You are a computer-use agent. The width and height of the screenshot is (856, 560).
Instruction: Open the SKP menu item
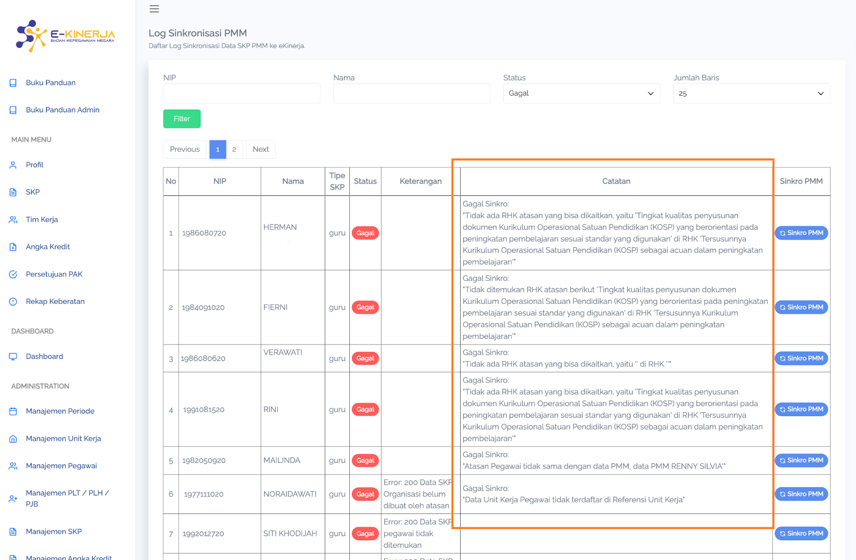33,192
